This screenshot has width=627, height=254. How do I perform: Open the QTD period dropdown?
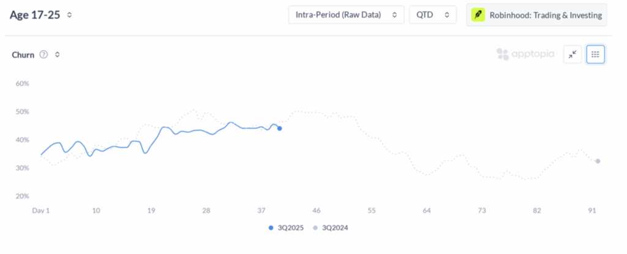point(432,15)
